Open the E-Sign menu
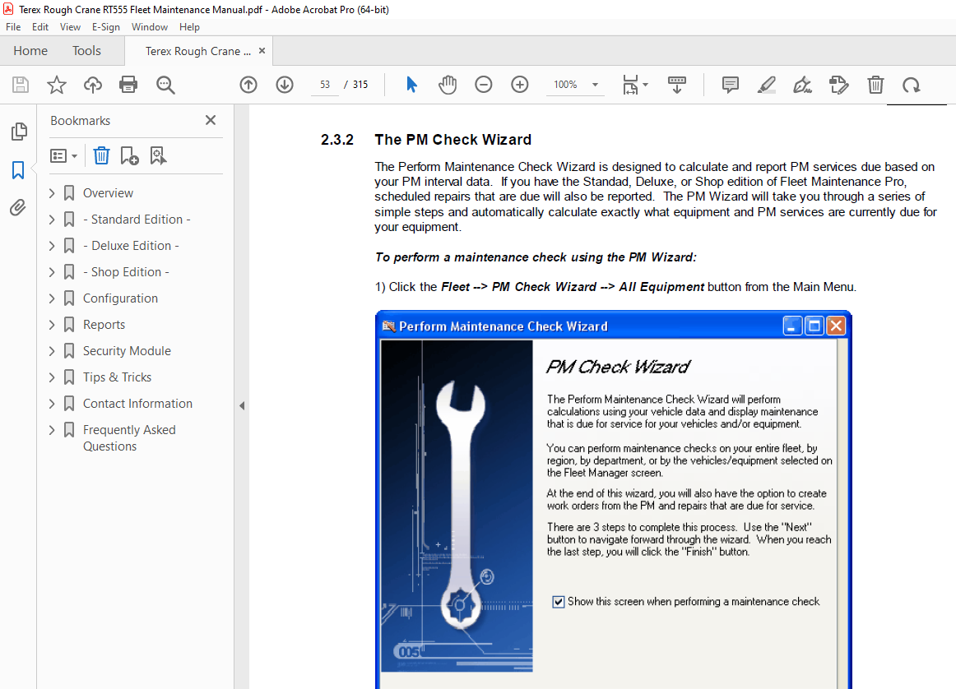956x689 pixels. [x=106, y=27]
